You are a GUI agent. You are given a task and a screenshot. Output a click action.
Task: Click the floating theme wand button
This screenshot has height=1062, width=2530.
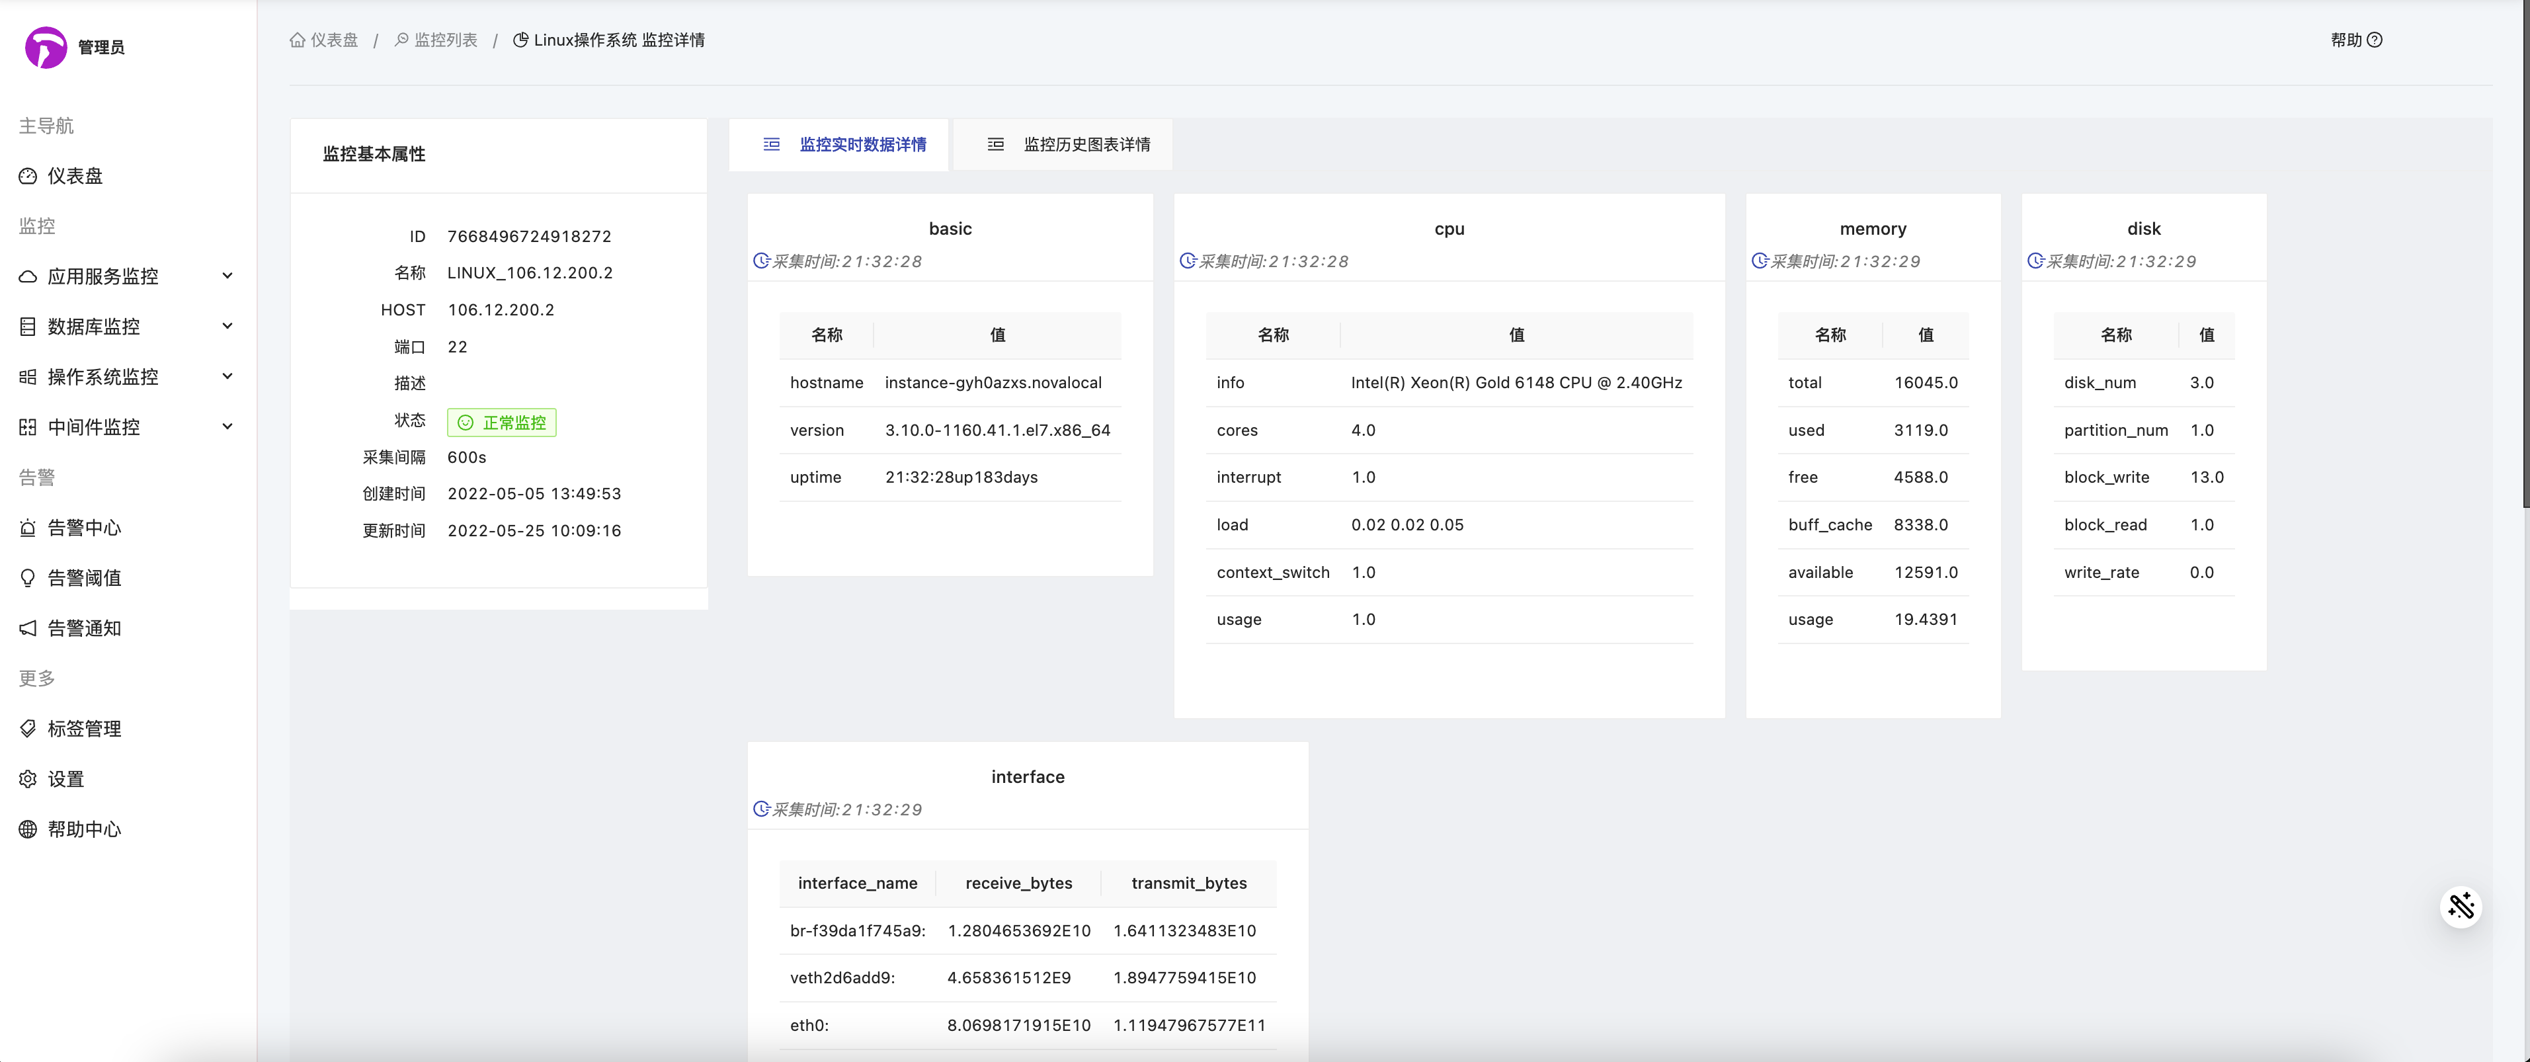tap(2461, 906)
